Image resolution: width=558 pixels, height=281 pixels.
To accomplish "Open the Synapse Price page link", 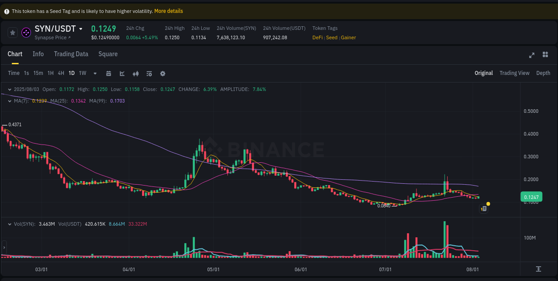I will click(x=53, y=37).
